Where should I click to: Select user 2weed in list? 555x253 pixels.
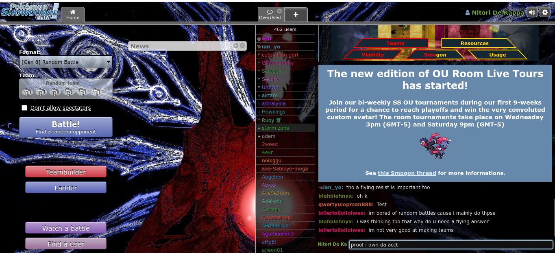(285, 144)
